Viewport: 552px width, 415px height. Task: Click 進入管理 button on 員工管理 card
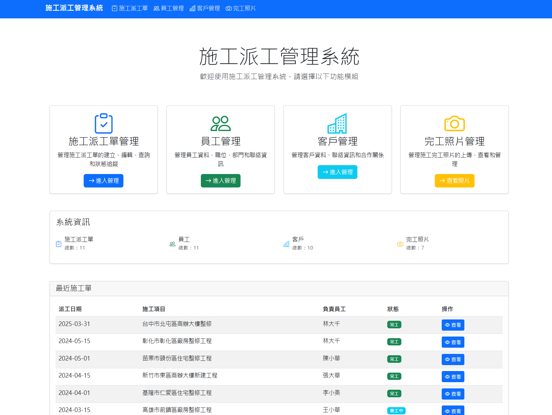221,181
